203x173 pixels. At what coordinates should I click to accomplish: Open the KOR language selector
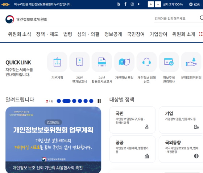coord(194,4)
